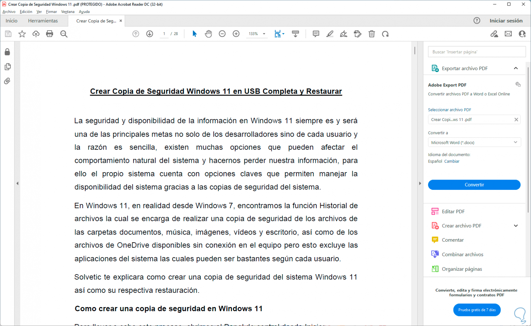531x326 pixels.
Task: Click the Prueba gratis de 7 días button
Action: click(477, 310)
